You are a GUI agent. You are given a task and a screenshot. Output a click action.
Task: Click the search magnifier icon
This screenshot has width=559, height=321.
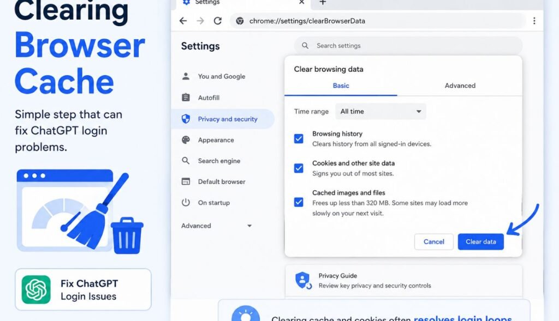[x=305, y=46]
